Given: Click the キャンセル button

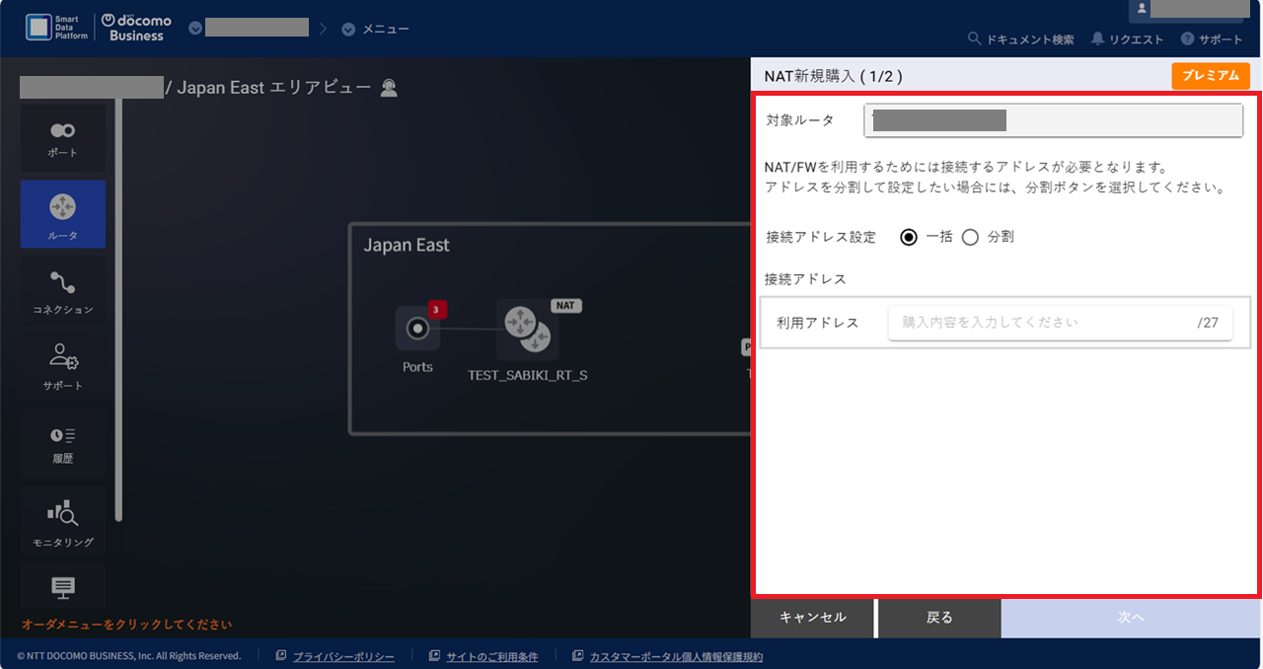Looking at the screenshot, I should click(x=812, y=618).
